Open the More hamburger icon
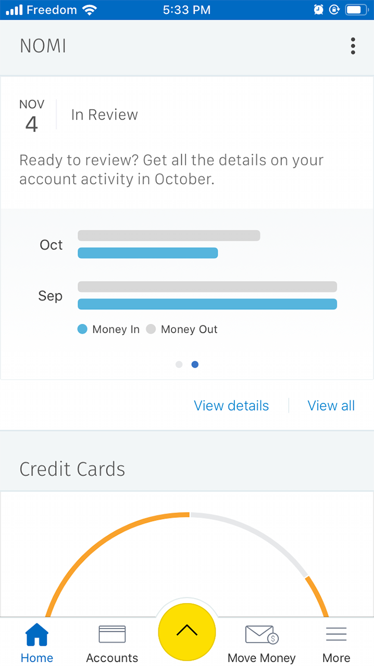The image size is (374, 666). (336, 634)
